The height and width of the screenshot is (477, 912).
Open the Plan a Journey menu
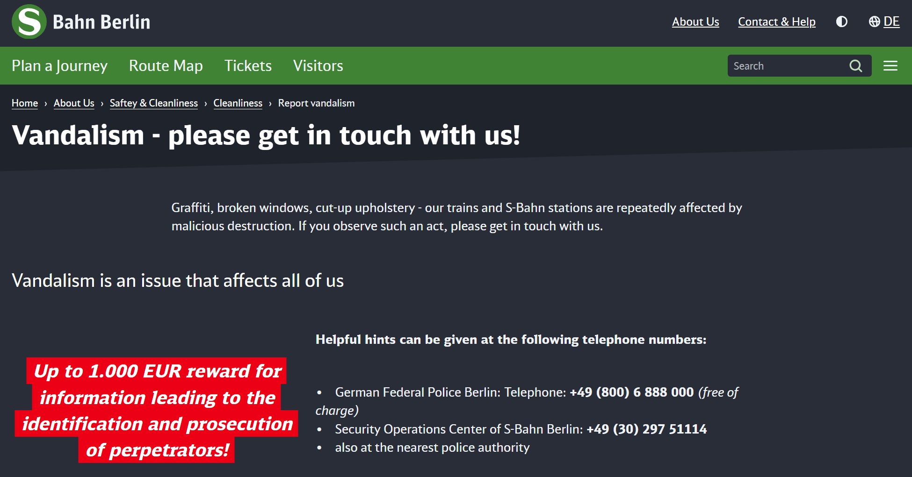[59, 66]
